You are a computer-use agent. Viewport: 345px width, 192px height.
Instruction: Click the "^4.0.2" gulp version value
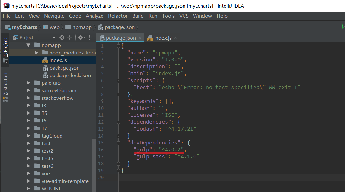tap(171, 150)
